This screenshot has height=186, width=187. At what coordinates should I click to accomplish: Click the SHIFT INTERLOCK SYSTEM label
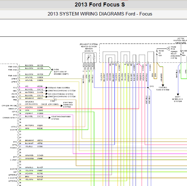tap(178, 99)
